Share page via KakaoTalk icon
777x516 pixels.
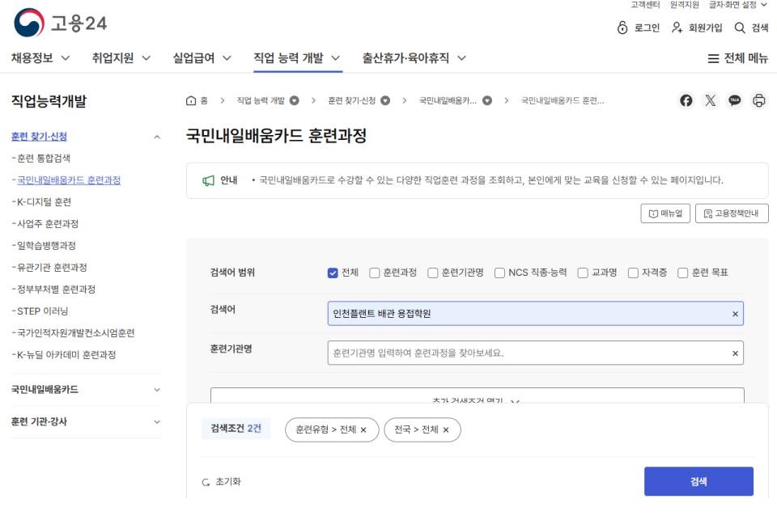734,100
